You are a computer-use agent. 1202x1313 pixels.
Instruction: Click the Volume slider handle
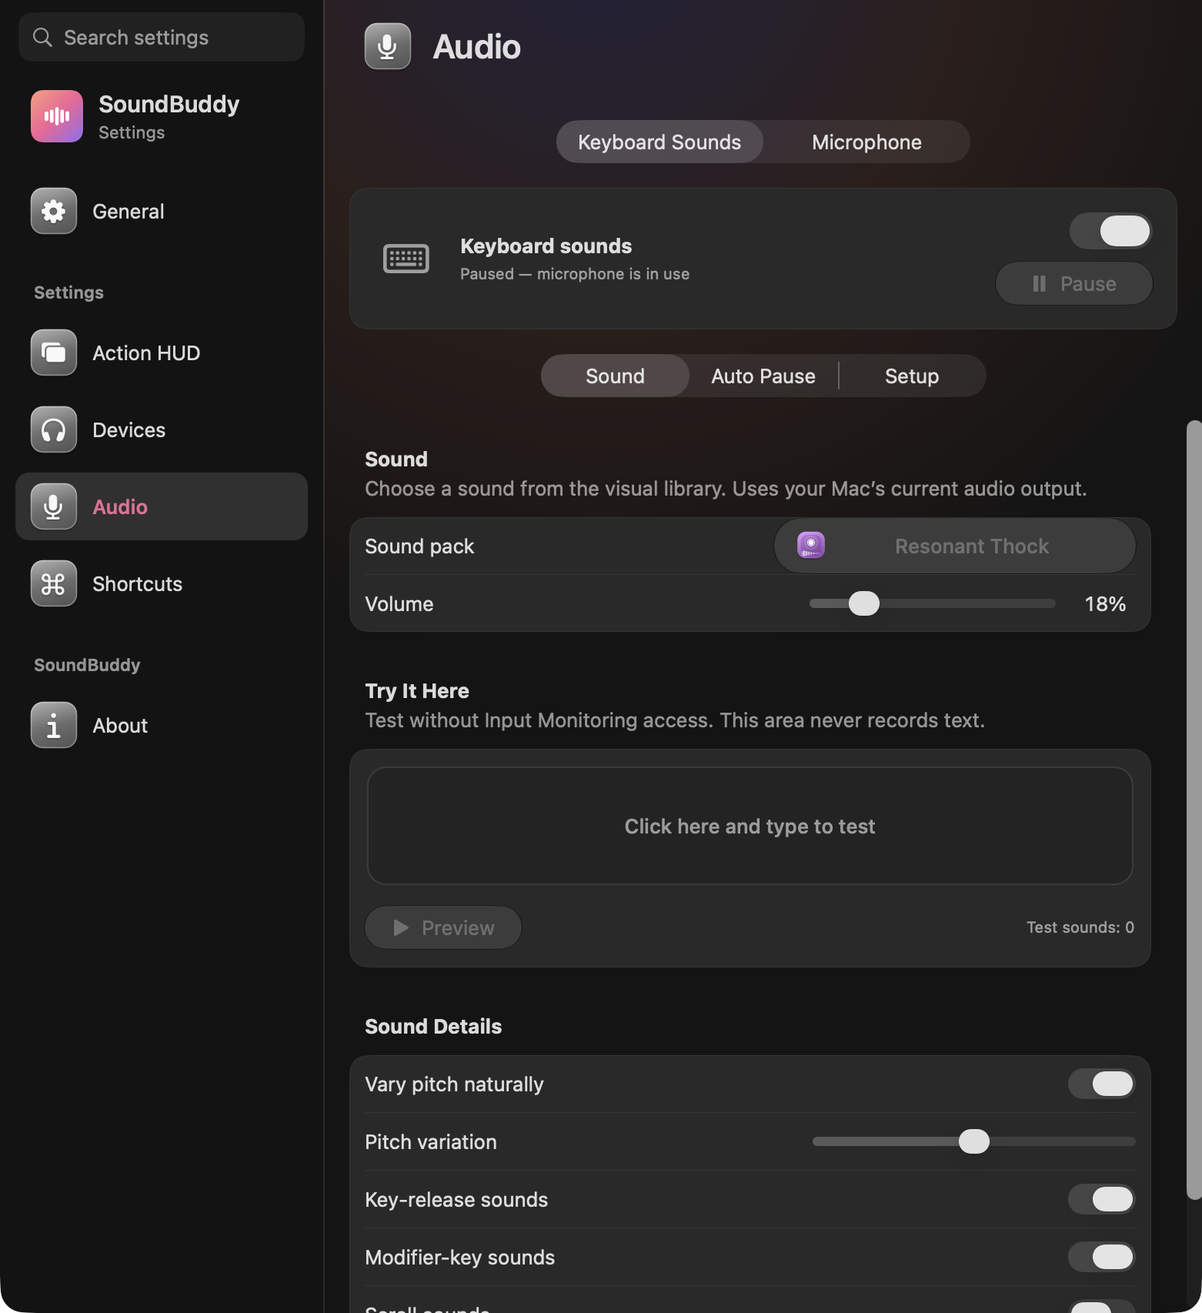pyautogui.click(x=863, y=603)
